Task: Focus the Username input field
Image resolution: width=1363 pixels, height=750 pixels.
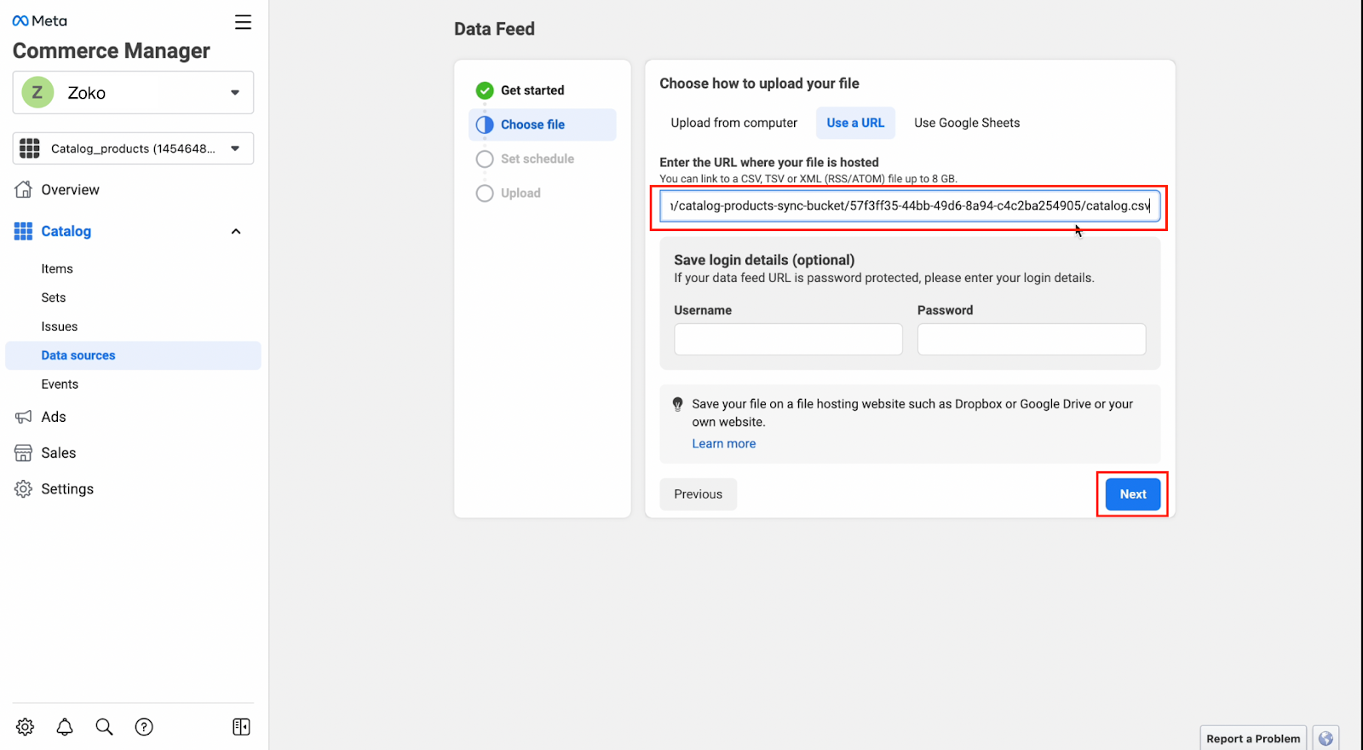Action: [789, 339]
